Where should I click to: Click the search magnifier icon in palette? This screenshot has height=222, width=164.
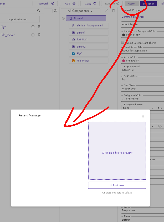coord(39,11)
